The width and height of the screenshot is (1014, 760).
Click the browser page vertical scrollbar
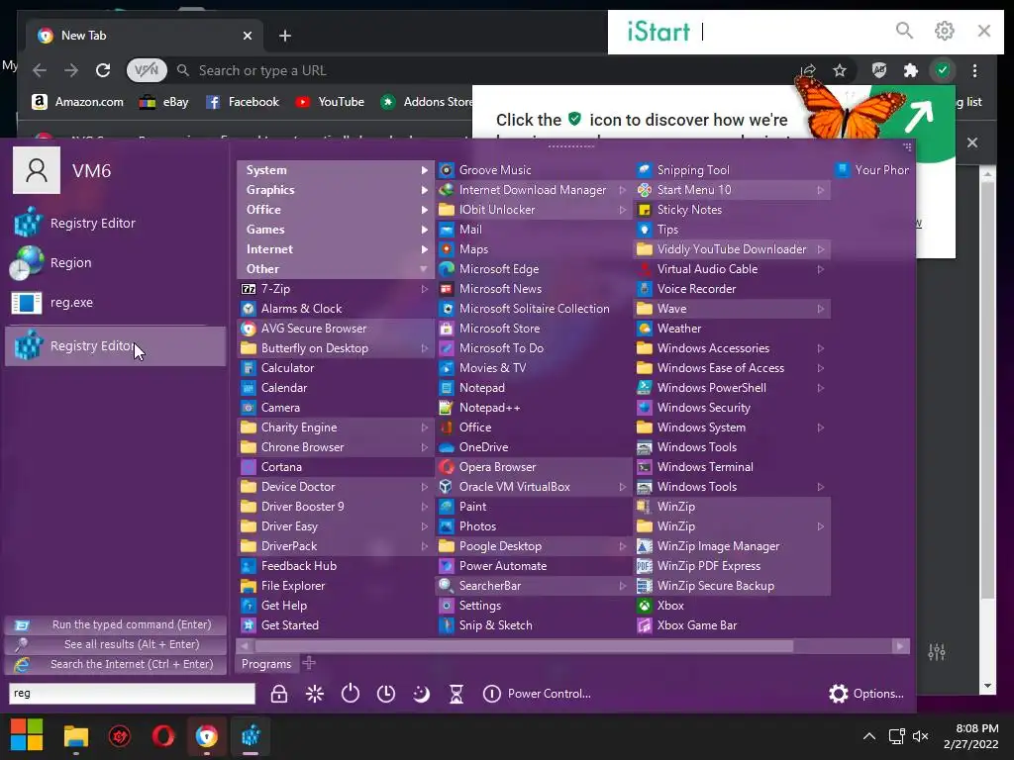point(987,391)
